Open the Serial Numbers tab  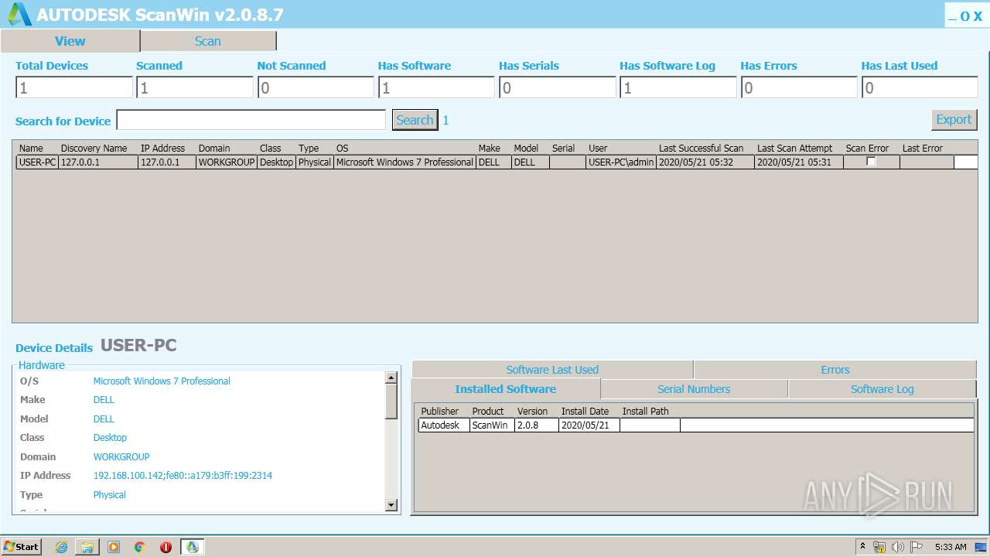[694, 389]
